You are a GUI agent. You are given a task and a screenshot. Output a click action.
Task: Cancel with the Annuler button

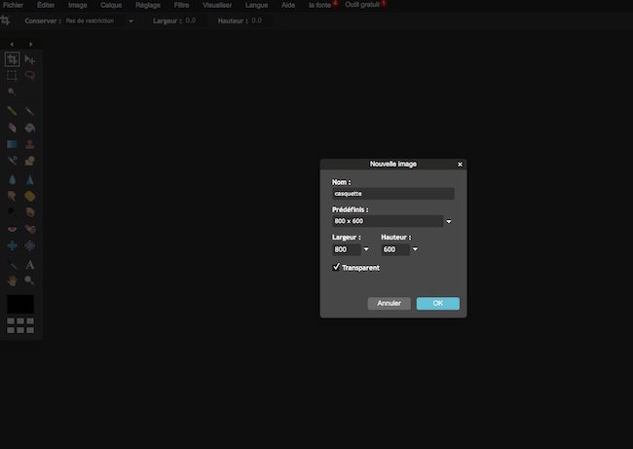(x=390, y=303)
